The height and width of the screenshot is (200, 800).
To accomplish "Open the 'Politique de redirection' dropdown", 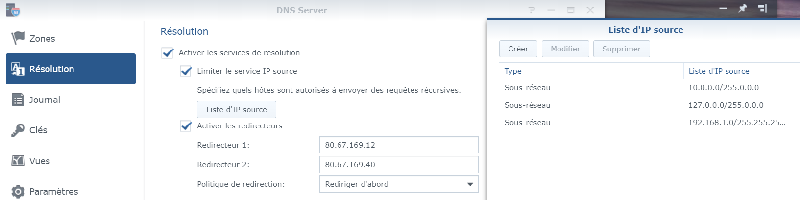I will pos(399,184).
